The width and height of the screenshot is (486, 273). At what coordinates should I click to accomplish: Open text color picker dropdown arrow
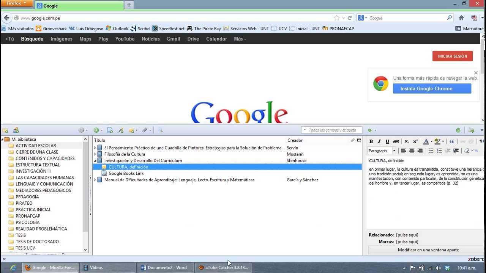(x=431, y=141)
